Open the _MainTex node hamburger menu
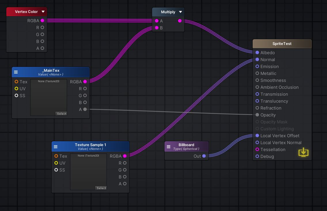 (16, 72)
